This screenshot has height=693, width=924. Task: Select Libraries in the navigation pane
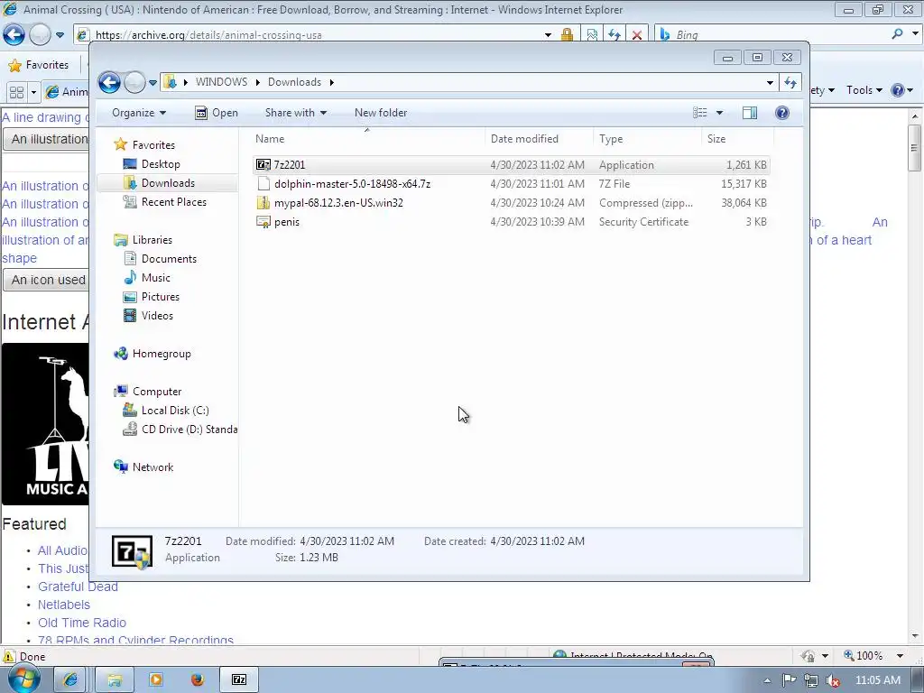click(x=152, y=240)
